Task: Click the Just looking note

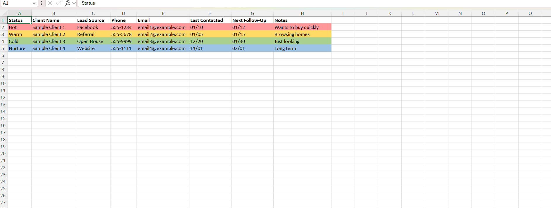Action: tap(302, 41)
